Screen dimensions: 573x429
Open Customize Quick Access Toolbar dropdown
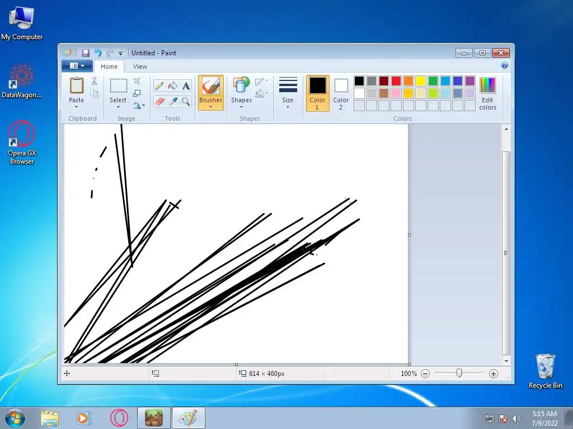pos(121,53)
